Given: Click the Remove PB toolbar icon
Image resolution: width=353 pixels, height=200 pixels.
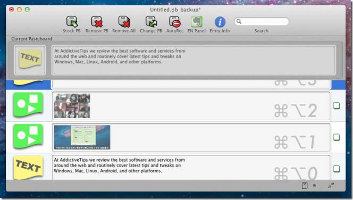Looking at the screenshot, I should pyautogui.click(x=97, y=22).
